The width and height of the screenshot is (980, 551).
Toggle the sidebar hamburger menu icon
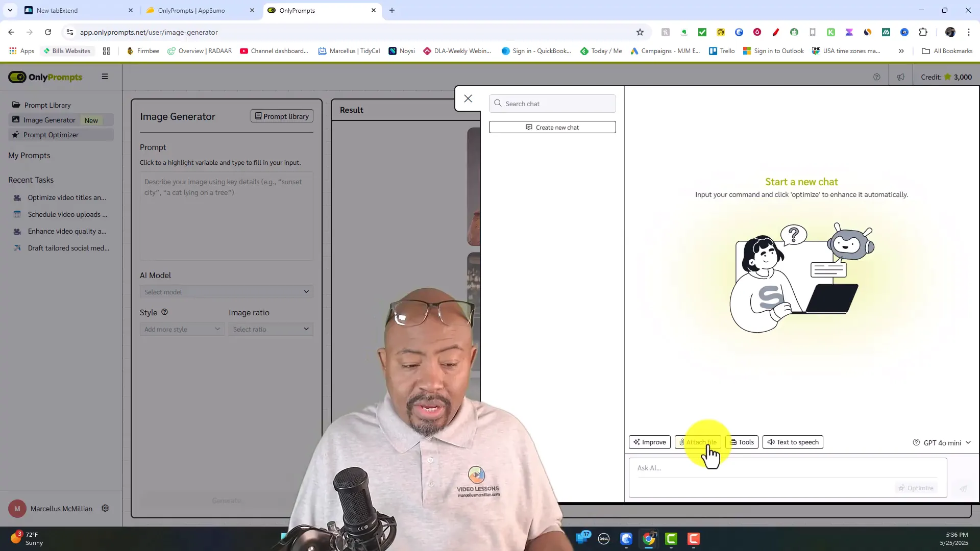pos(105,77)
